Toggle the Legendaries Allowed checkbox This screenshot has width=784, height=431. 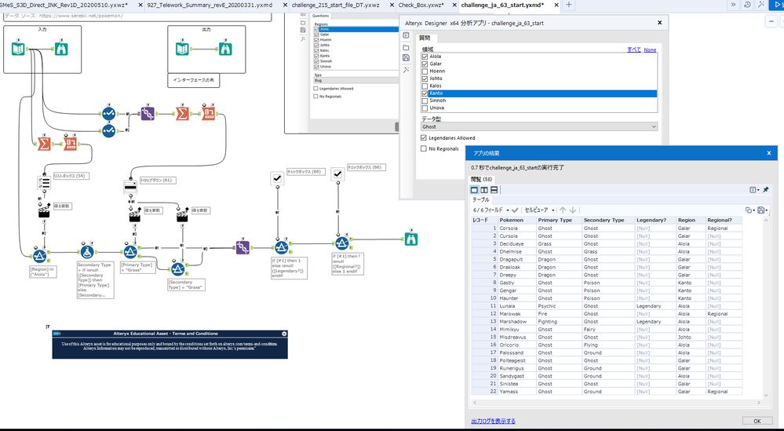(x=424, y=138)
